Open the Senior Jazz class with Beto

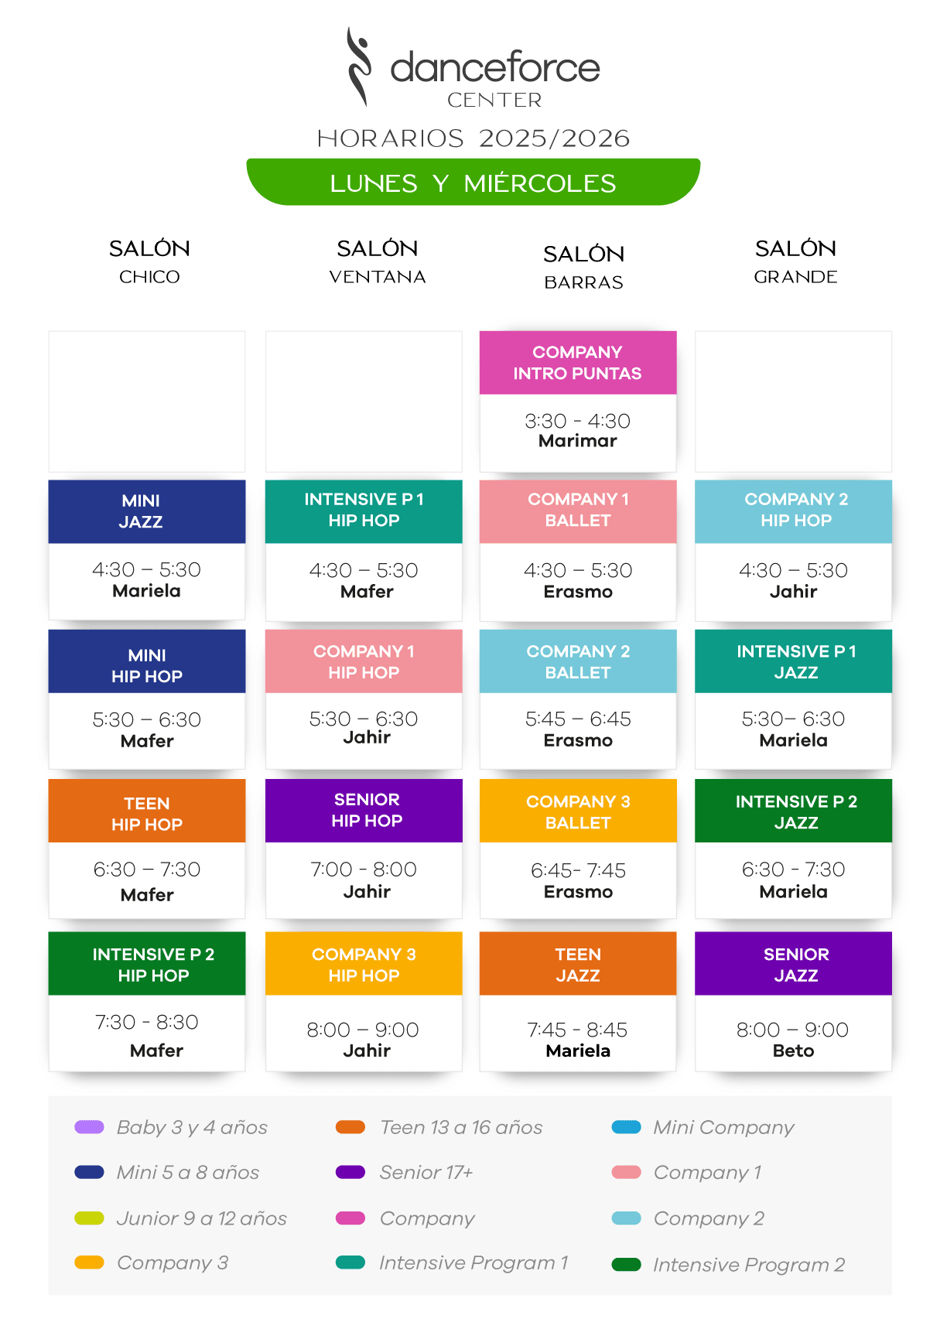coord(793,1001)
